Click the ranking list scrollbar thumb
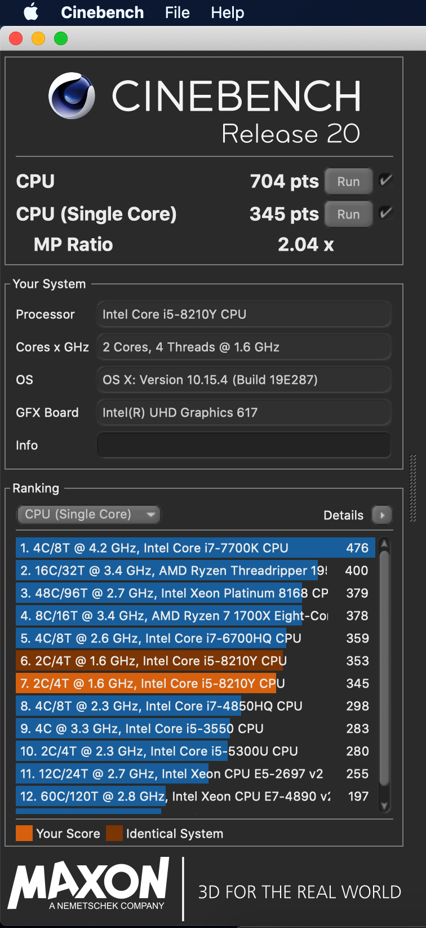Image resolution: width=426 pixels, height=928 pixels. click(384, 669)
